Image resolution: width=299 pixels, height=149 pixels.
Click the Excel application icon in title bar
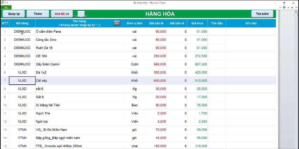point(2,3)
